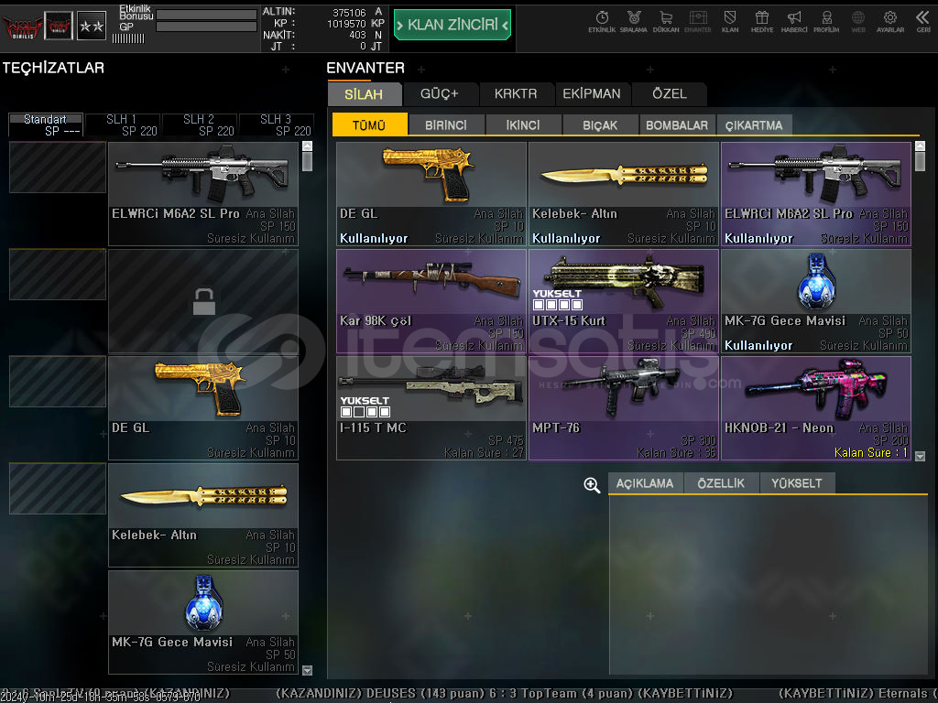Select the SLH 3 loadout tab
The image size is (938, 703).
pyautogui.click(x=276, y=124)
